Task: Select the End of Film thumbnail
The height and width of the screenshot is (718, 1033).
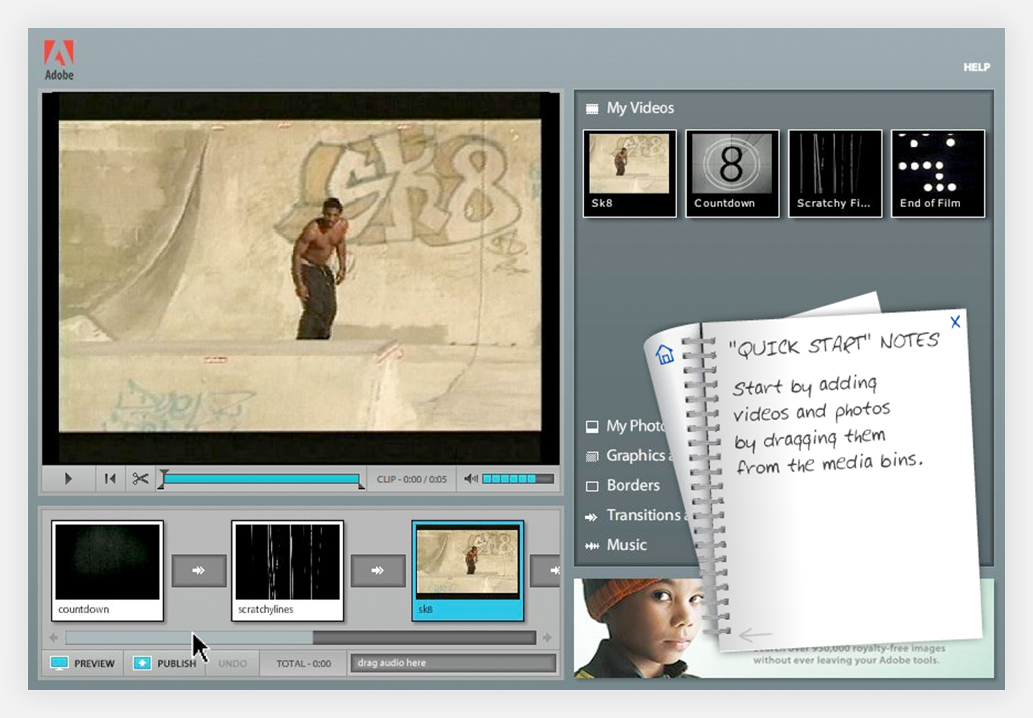Action: pyautogui.click(x=937, y=173)
